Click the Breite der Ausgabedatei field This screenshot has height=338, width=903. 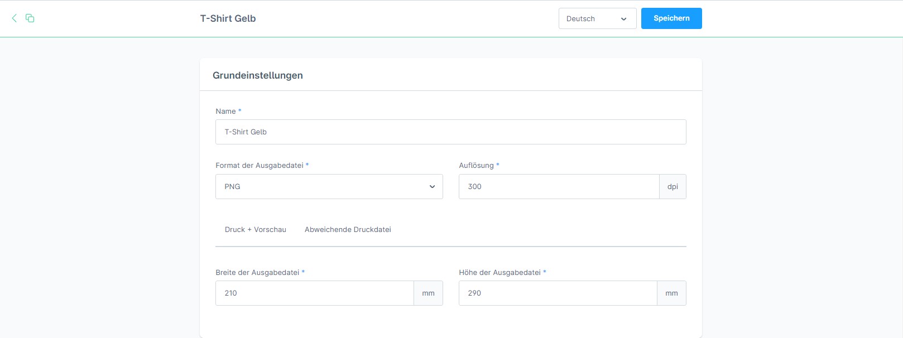(314, 293)
